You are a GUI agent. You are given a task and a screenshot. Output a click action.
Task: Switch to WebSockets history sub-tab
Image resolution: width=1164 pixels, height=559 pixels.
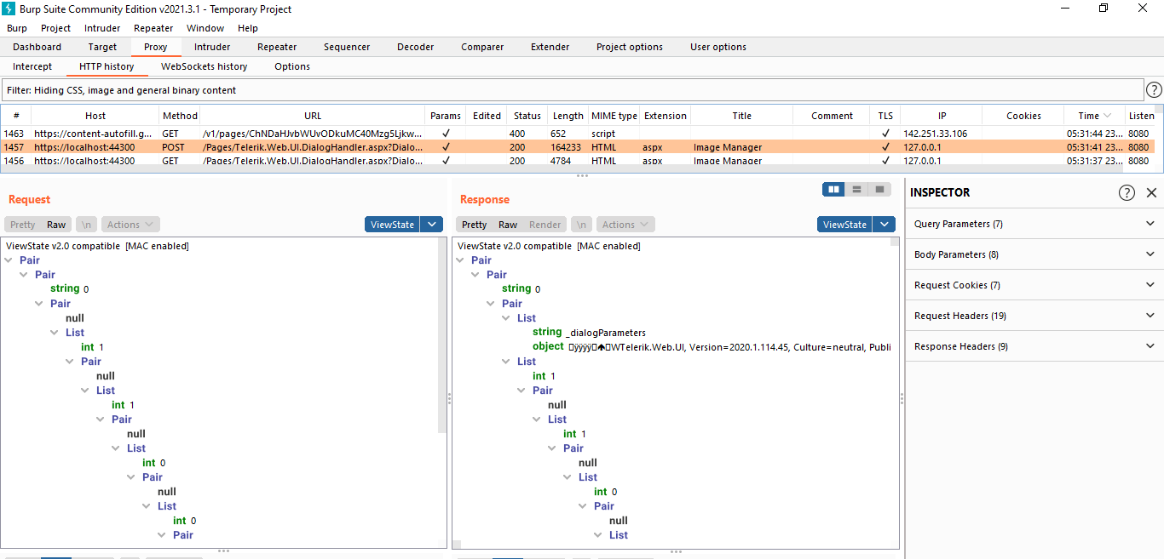pos(205,66)
